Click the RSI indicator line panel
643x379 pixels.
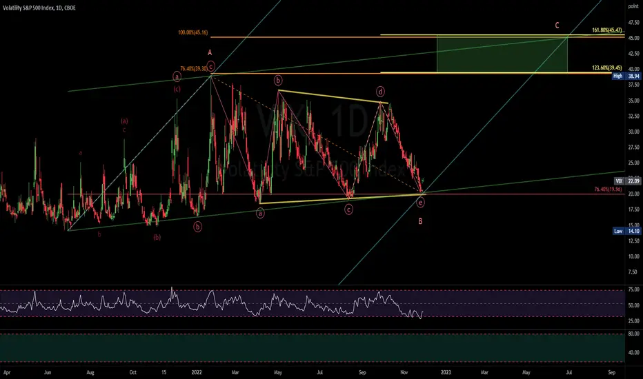(x=313, y=304)
